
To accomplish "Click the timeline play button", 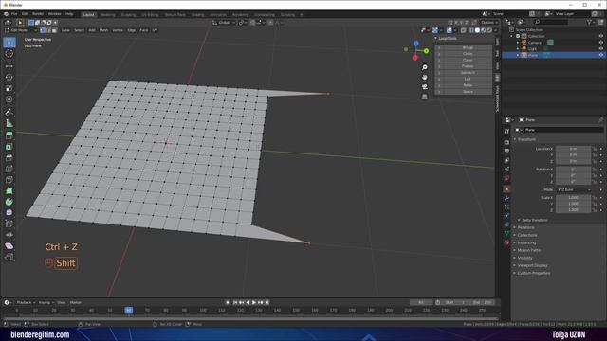I will pos(254,303).
